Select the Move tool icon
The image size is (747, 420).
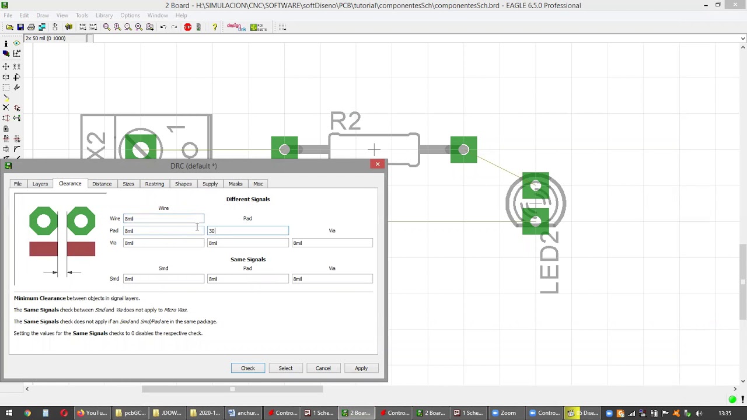click(x=6, y=66)
